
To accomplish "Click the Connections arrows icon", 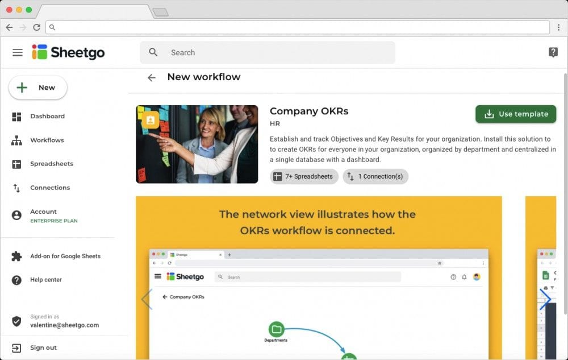I will click(16, 188).
